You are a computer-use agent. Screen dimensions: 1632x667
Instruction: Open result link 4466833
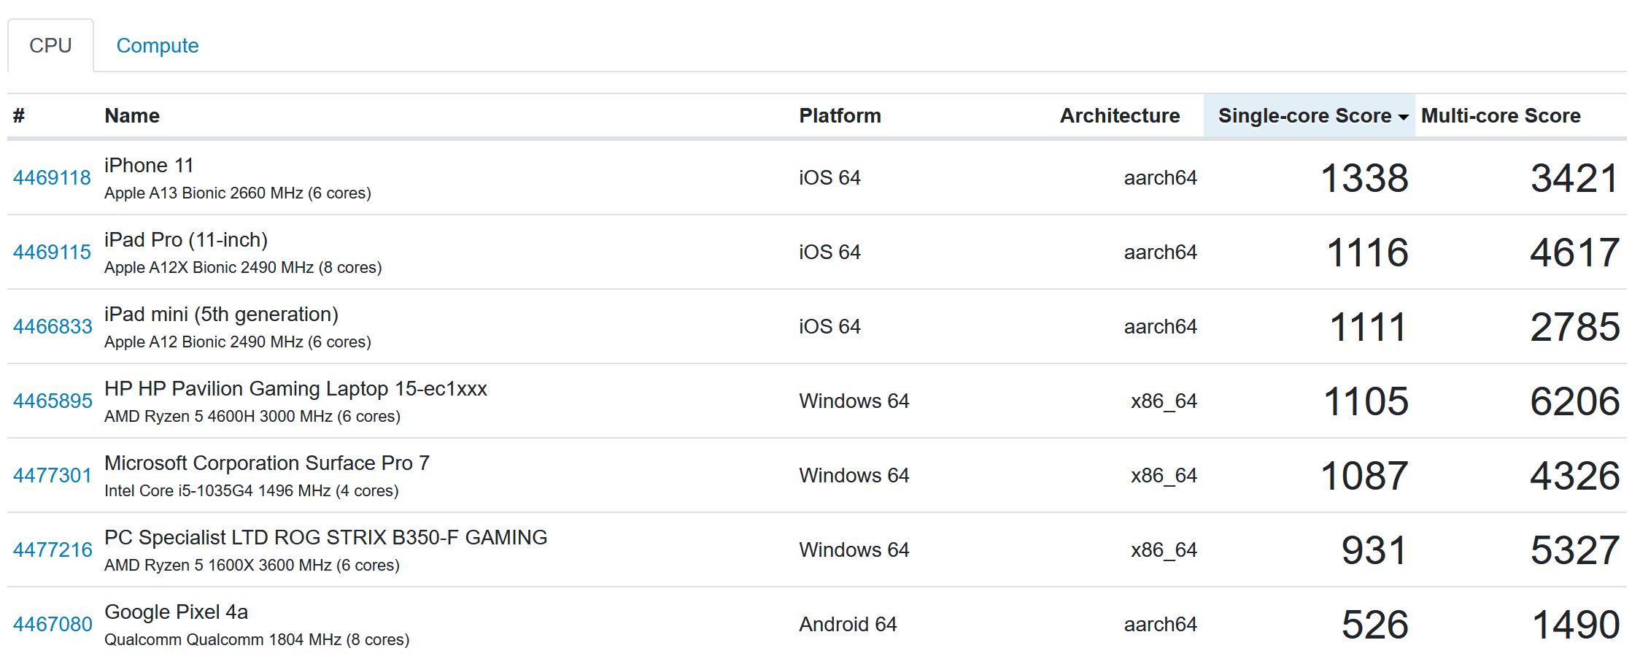coord(53,326)
